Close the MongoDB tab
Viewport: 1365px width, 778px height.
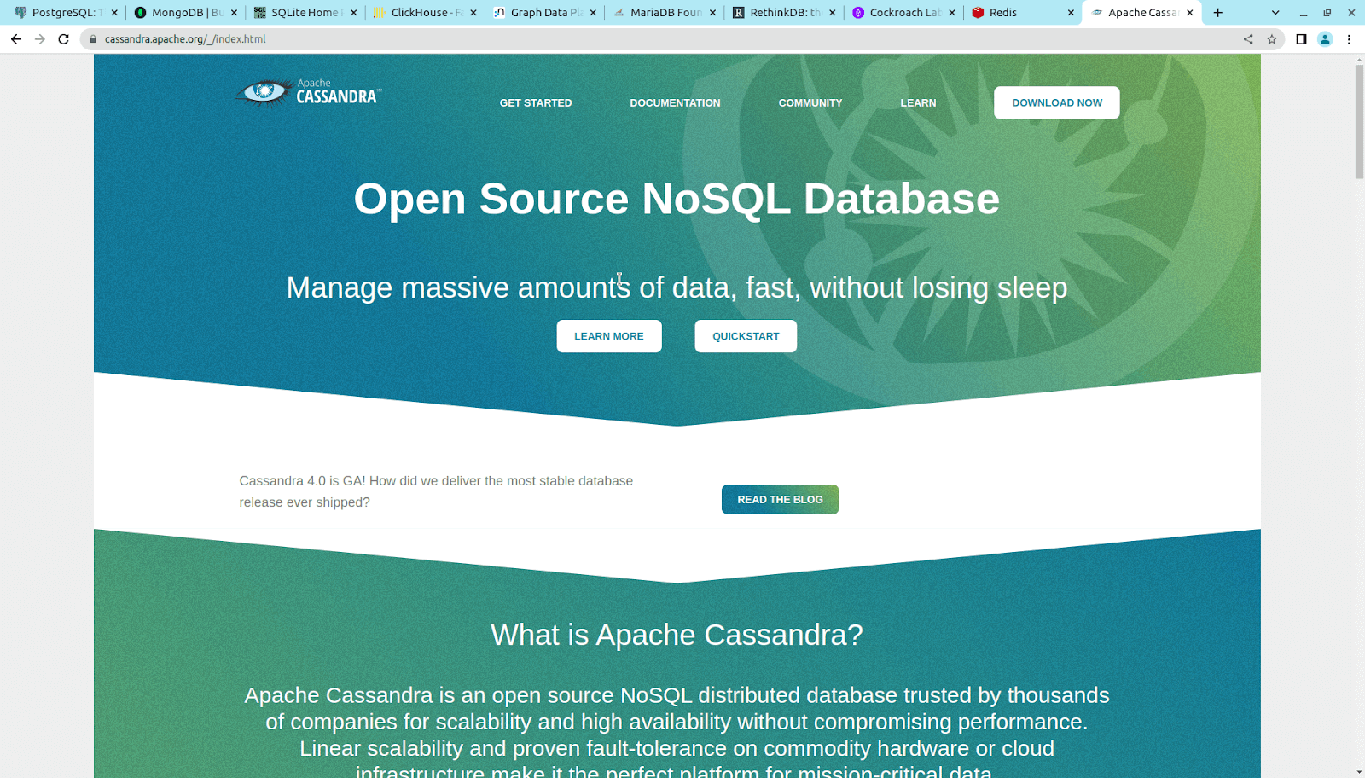click(234, 13)
